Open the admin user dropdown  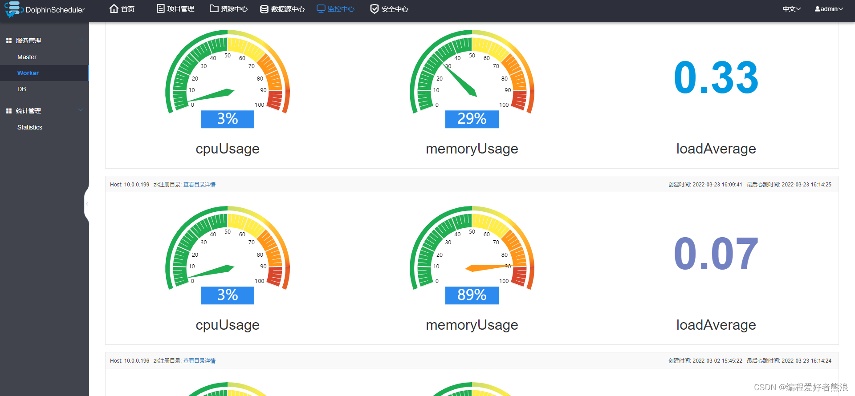(x=829, y=9)
